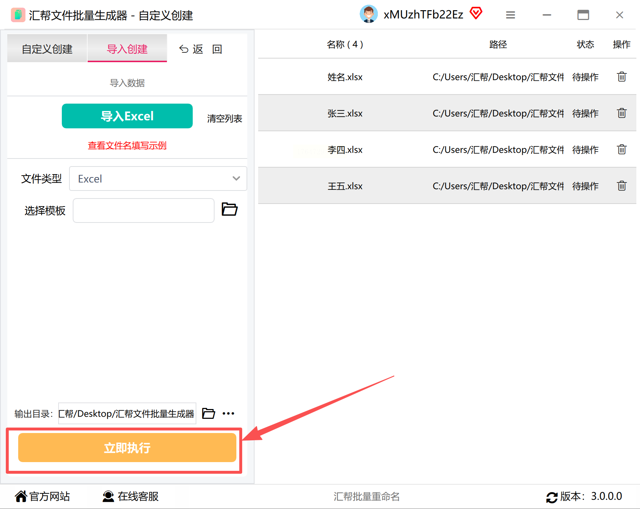The height and width of the screenshot is (509, 640).
Task: Clear the list with 清空列表
Action: point(225,119)
